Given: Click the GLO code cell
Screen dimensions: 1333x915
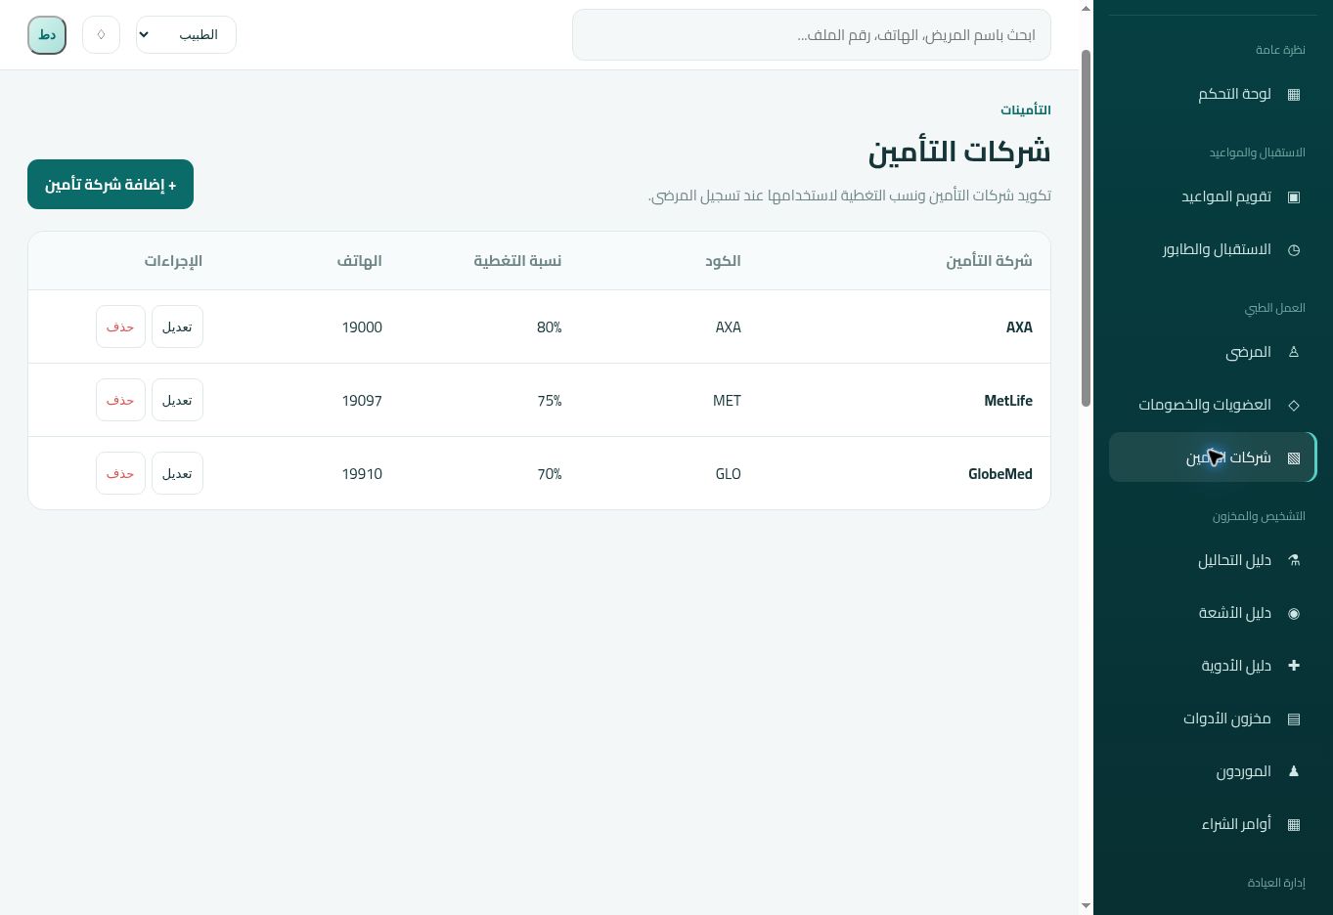Looking at the screenshot, I should tap(728, 474).
